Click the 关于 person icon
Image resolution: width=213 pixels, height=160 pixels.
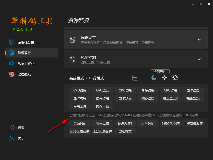pyautogui.click(x=11, y=138)
